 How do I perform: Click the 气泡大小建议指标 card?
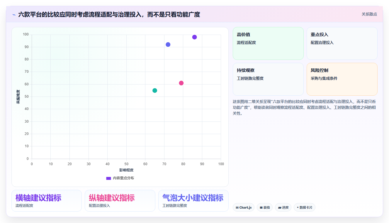click(193, 201)
